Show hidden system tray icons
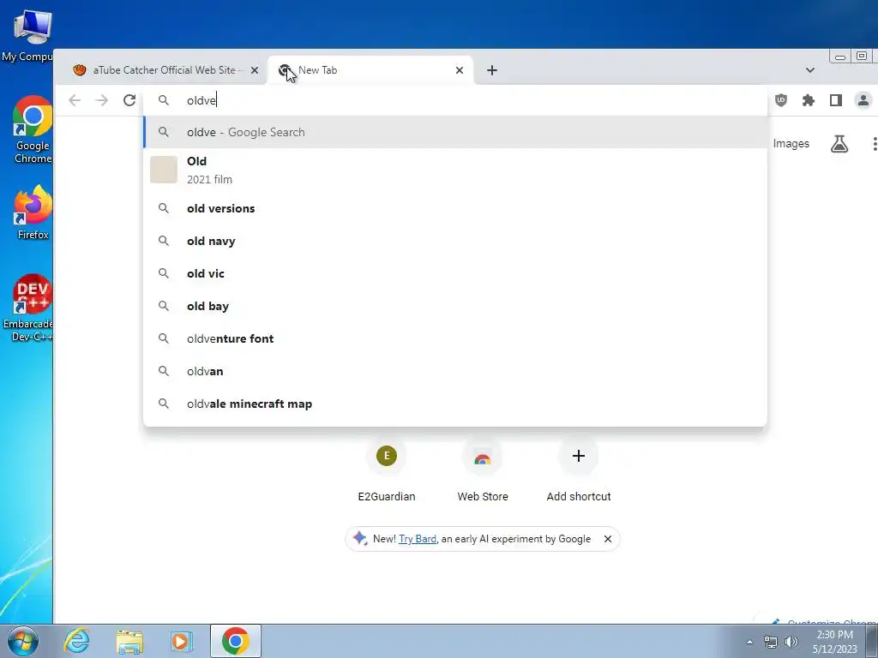The image size is (878, 658). point(749,642)
